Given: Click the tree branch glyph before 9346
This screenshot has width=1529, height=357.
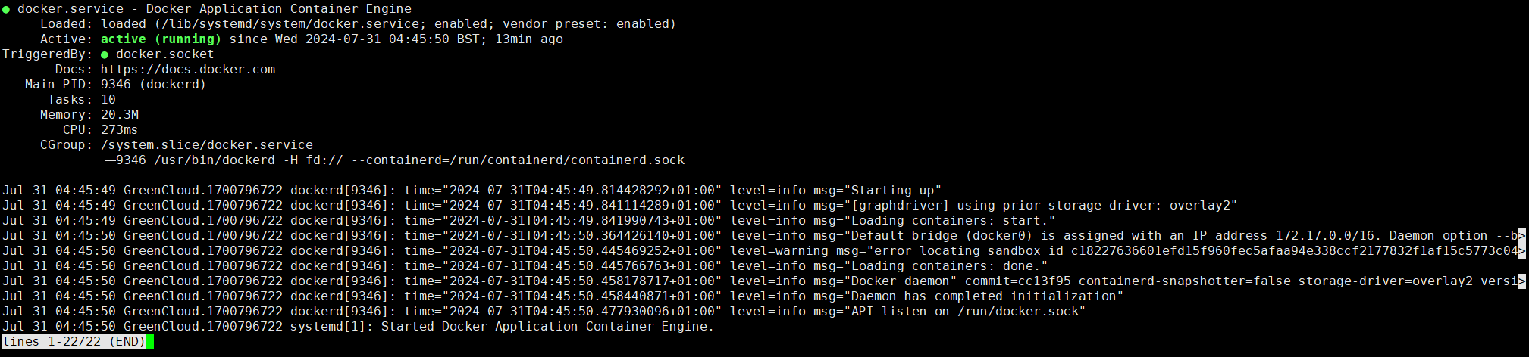Looking at the screenshot, I should pos(108,160).
